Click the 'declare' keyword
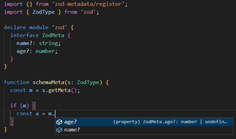Viewport: 236px width, 139px height. click(15, 27)
